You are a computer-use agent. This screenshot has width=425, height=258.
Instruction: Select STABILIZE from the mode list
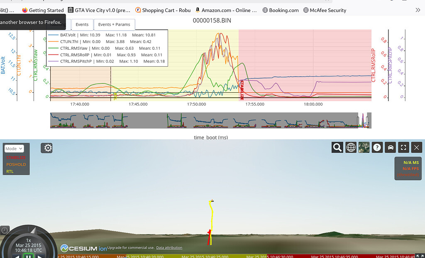tap(16, 158)
